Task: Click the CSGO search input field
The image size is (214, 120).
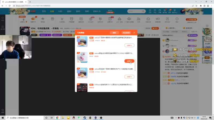Action: [x=135, y=11]
